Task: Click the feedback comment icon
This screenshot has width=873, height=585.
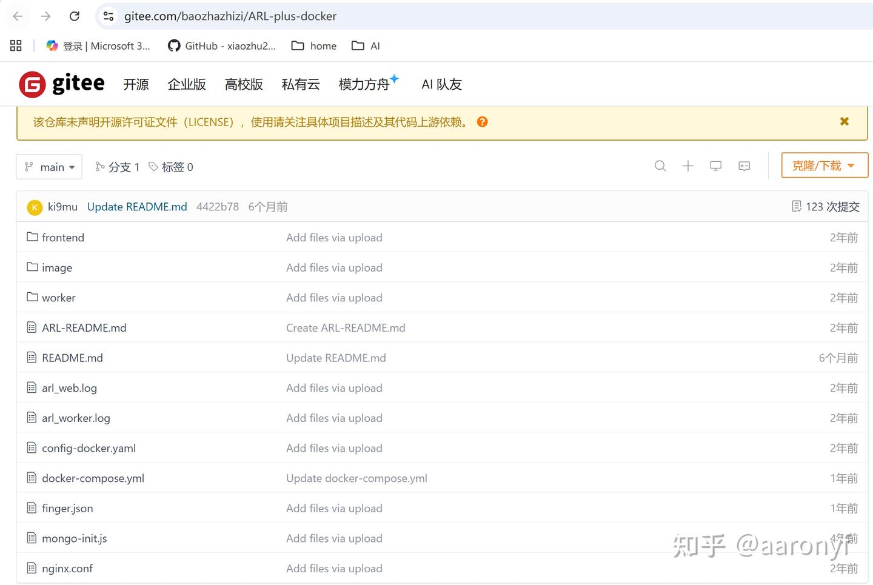Action: [744, 166]
